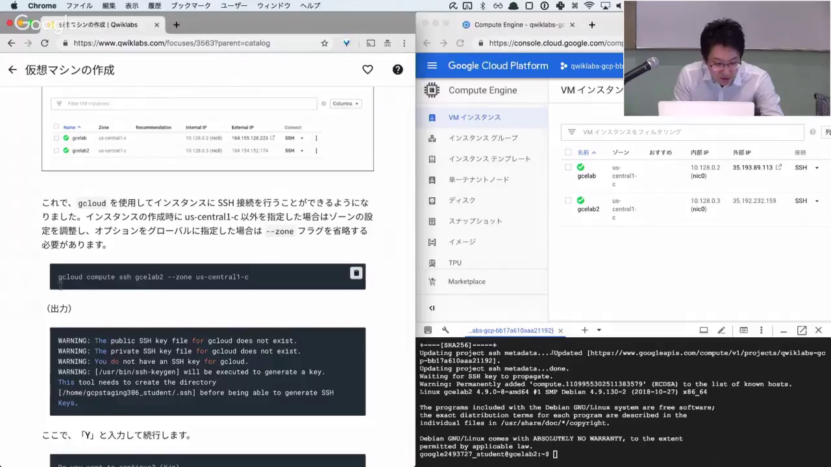The image size is (831, 467).
Task: Copy the gcloud compute ssh command
Action: [x=356, y=273]
